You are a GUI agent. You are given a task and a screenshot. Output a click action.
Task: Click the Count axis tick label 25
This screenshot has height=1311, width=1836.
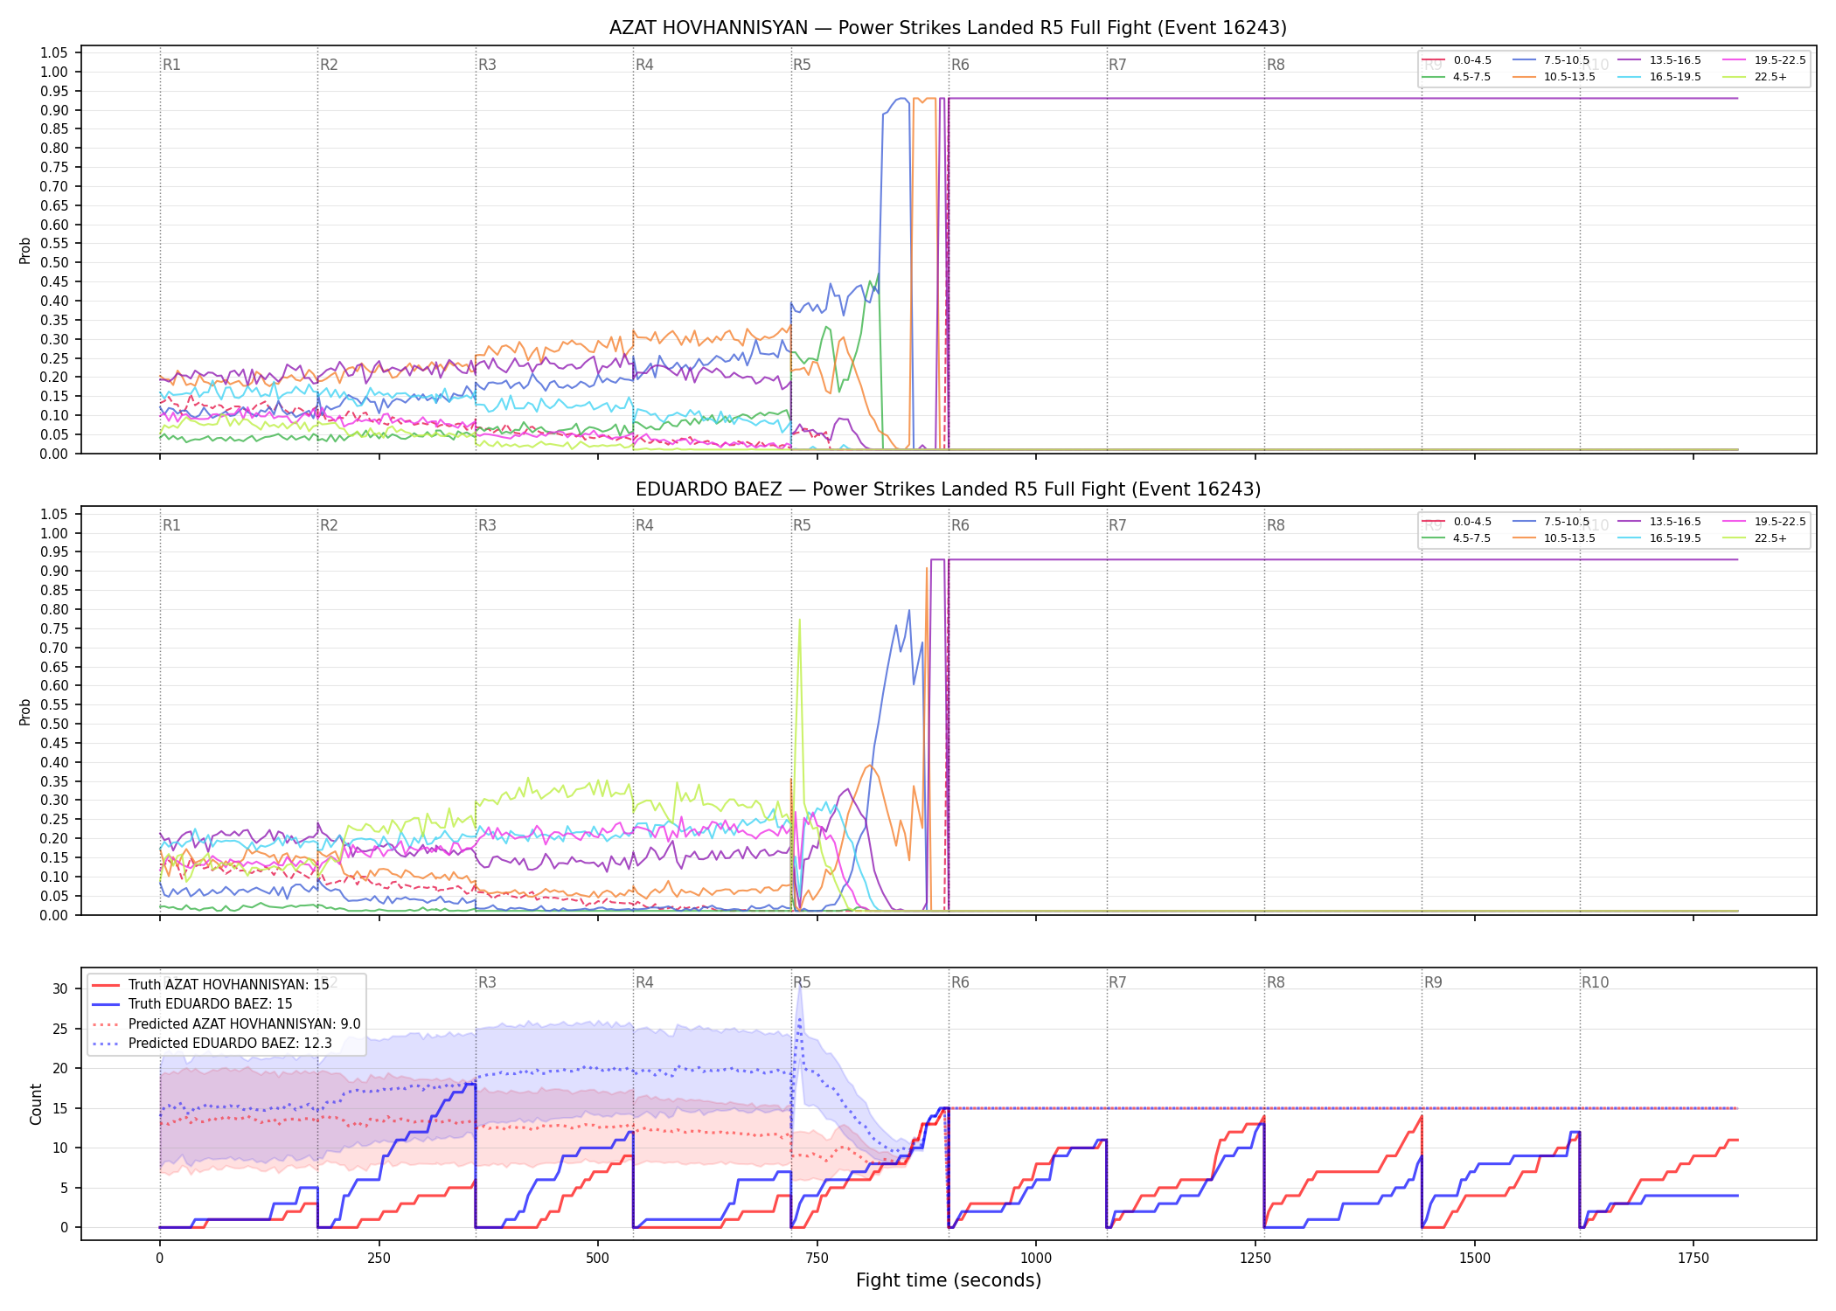coord(60,1029)
